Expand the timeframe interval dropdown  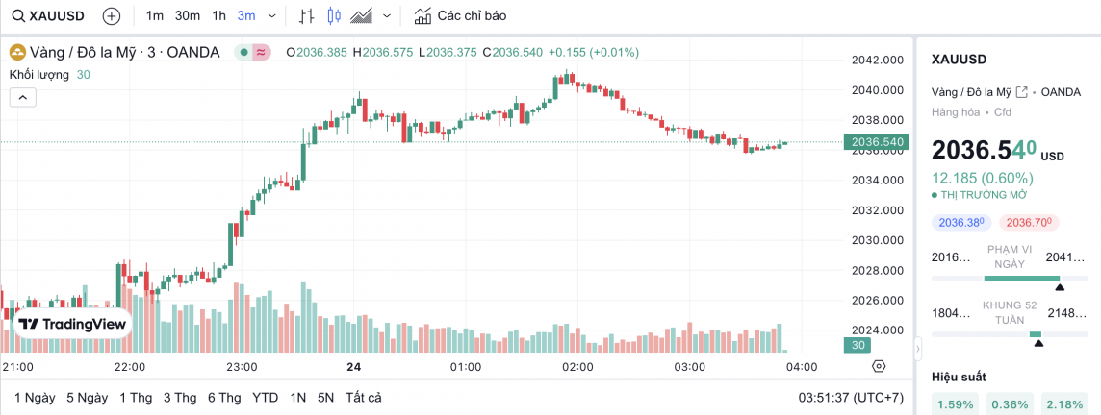271,16
